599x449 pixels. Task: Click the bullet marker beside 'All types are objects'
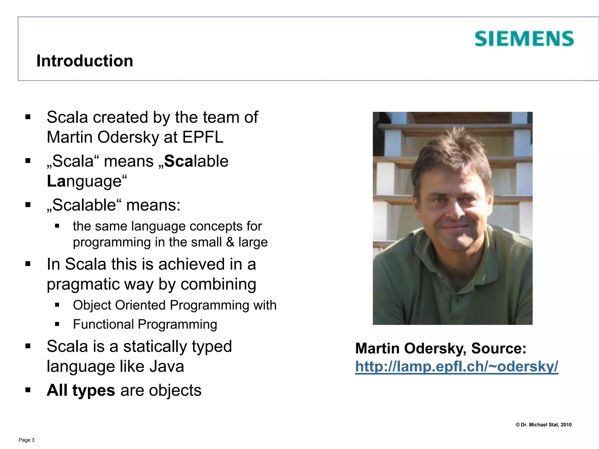(28, 390)
